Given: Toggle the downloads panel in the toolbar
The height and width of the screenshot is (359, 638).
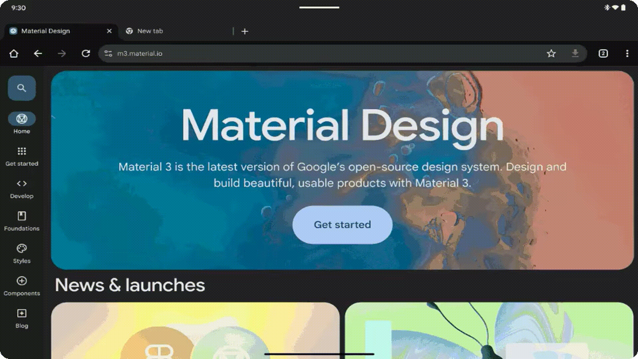Looking at the screenshot, I should coord(575,54).
